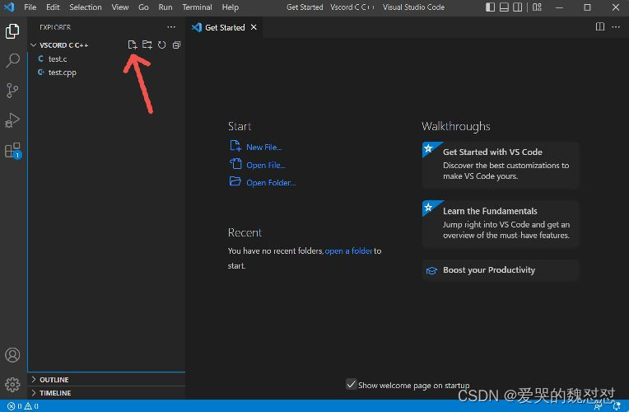The width and height of the screenshot is (629, 412).
Task: Click the Boost your Productivity icon
Action: pyautogui.click(x=431, y=270)
